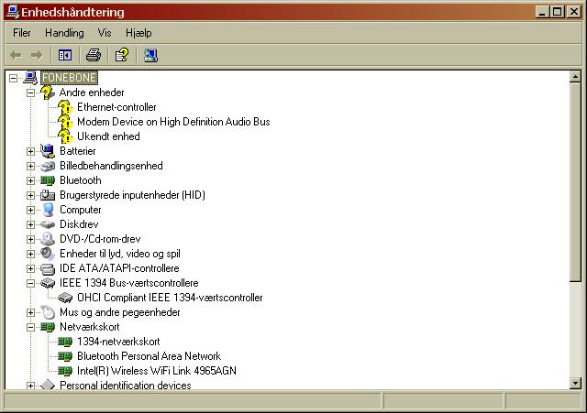Screen dimensions: 587x413
Task: Collapse the Andre enheder branch
Action: (30, 92)
